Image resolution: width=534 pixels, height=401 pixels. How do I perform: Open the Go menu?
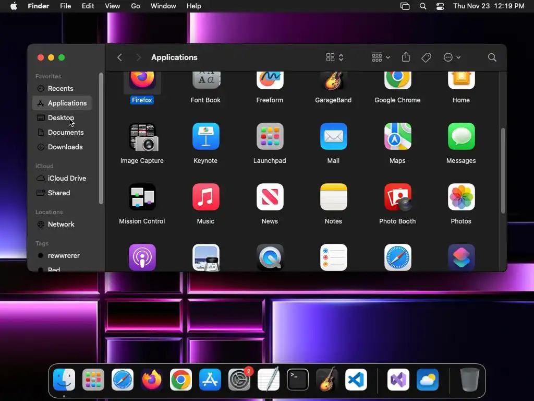(136, 6)
